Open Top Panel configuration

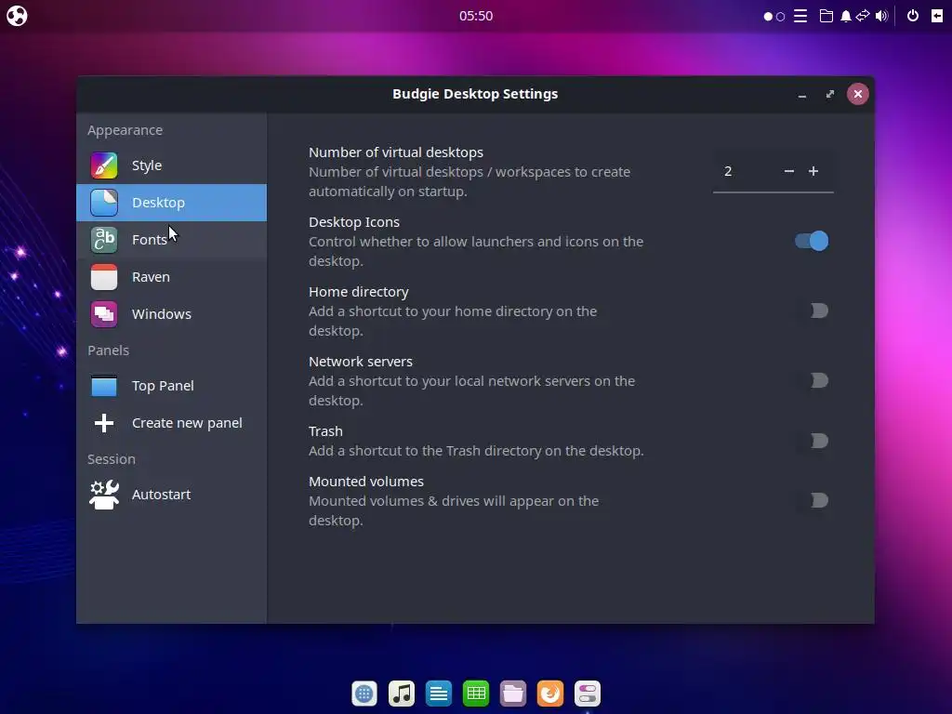[x=171, y=386]
